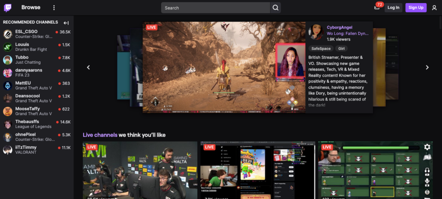Open the three-dot more options menu
The image size is (442, 199).
[x=54, y=8]
